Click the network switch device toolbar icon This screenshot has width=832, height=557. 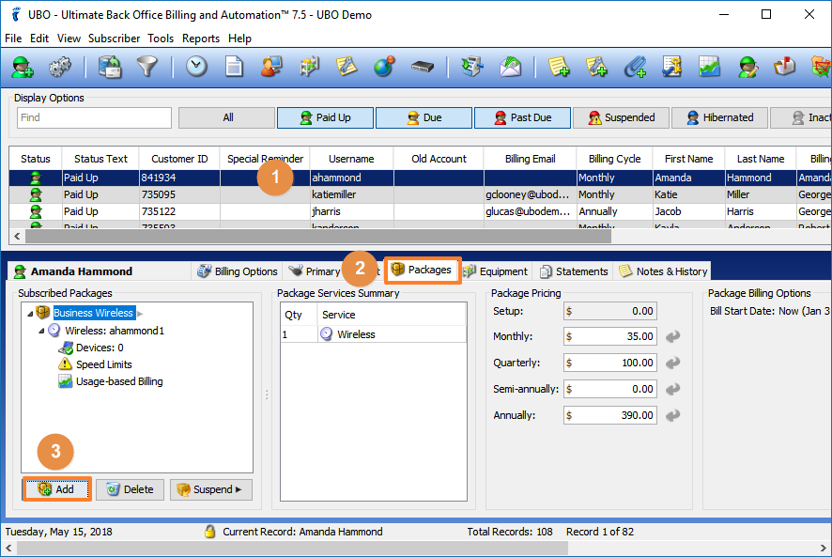click(x=423, y=68)
